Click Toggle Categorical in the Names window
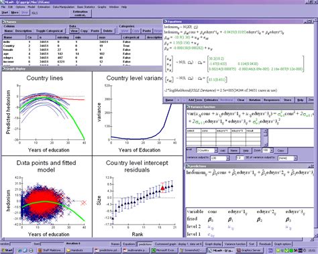318x254 pixels. tap(50, 31)
